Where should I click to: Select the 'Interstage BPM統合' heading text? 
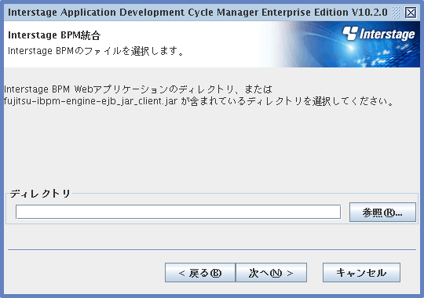coord(54,35)
